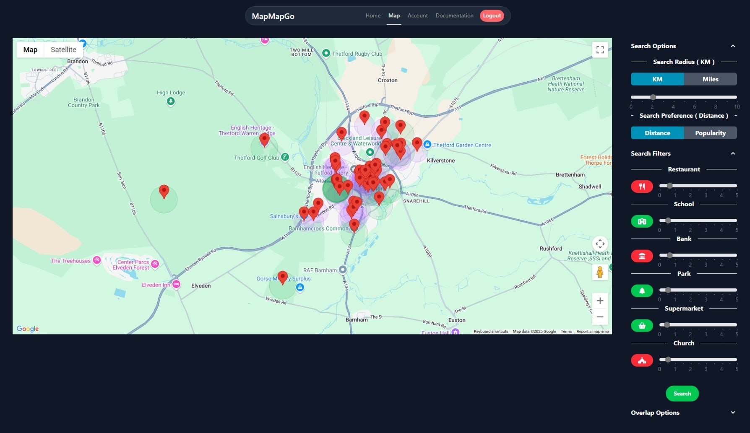
Task: Click The Treehouses lodging marker
Action: 96,260
